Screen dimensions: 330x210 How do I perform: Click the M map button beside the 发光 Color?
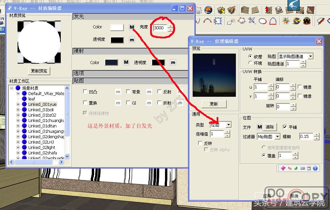coord(132,27)
